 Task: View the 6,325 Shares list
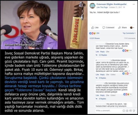(x=94, y=38)
